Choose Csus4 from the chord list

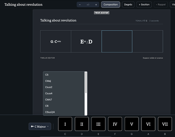[x=64, y=93]
